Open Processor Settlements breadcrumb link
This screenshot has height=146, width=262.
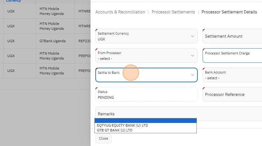(x=173, y=12)
